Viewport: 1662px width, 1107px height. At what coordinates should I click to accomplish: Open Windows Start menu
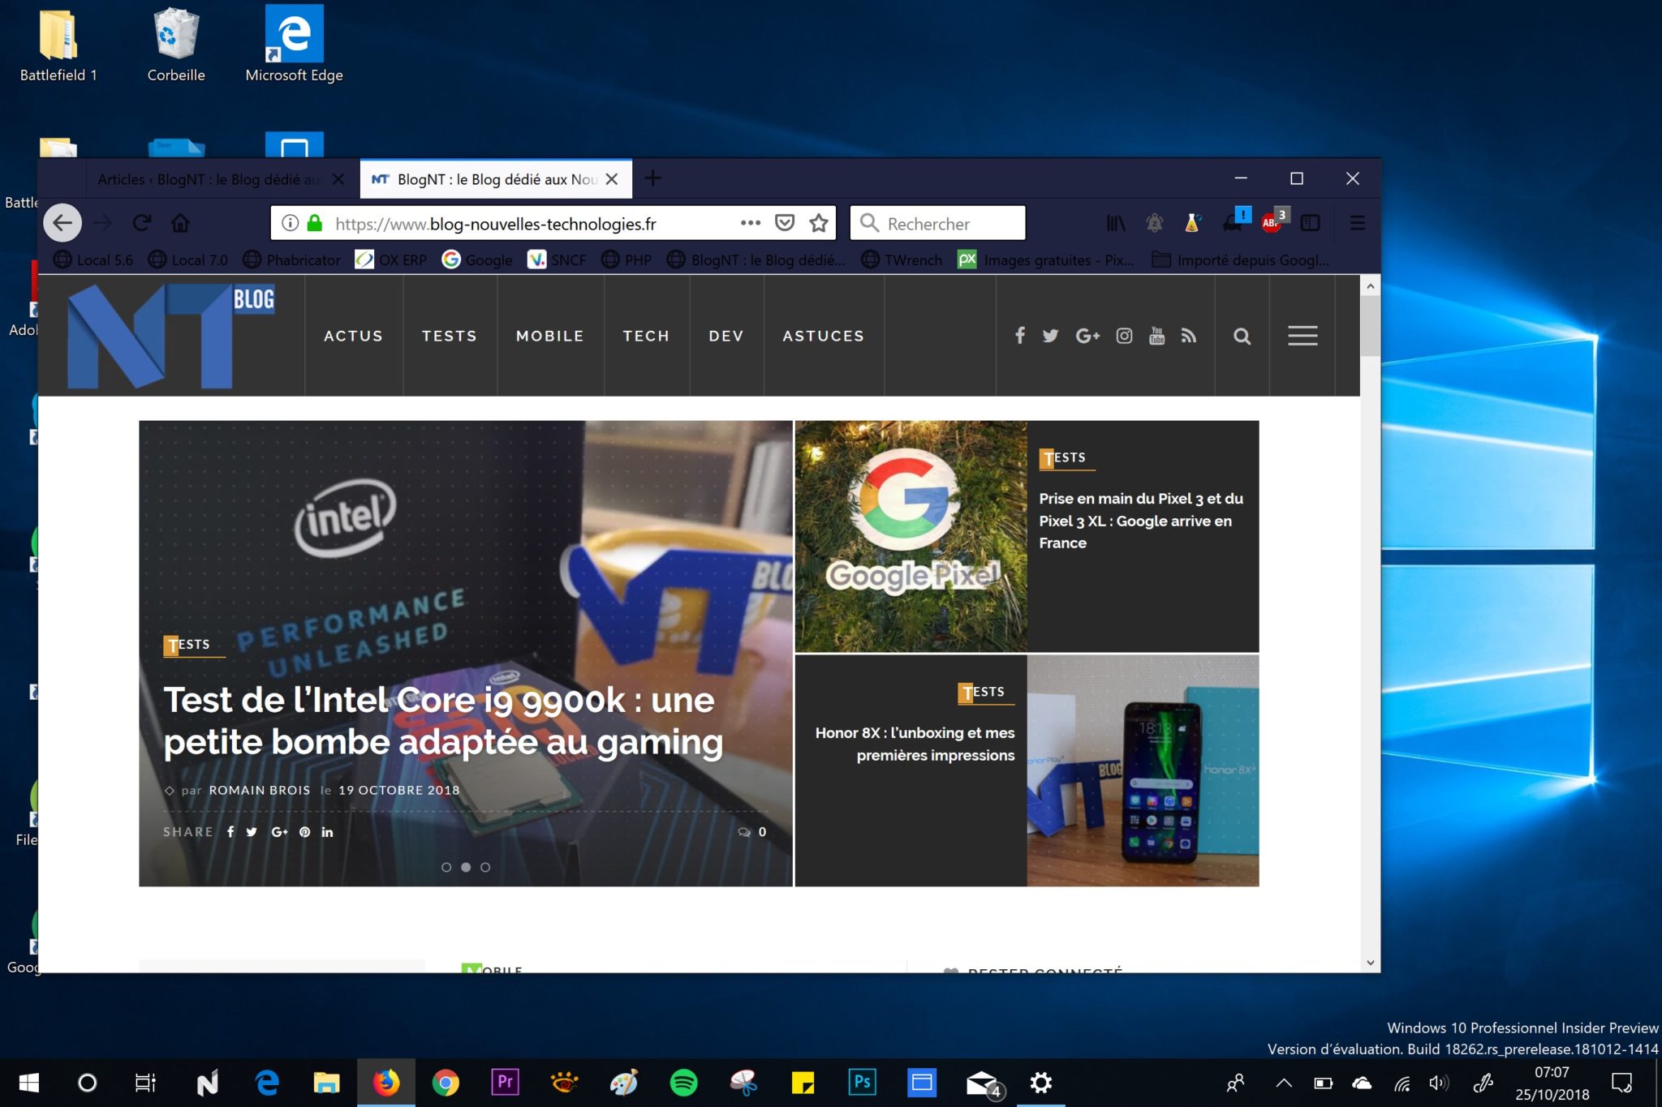click(x=28, y=1083)
